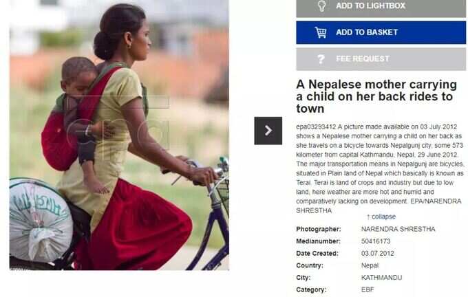
Task: Click the headline about Nepalese mother
Action: (x=376, y=96)
